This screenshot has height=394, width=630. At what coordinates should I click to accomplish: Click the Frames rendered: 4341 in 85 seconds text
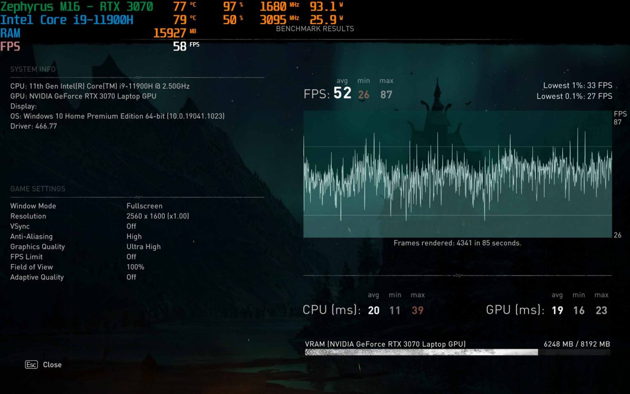coord(457,243)
